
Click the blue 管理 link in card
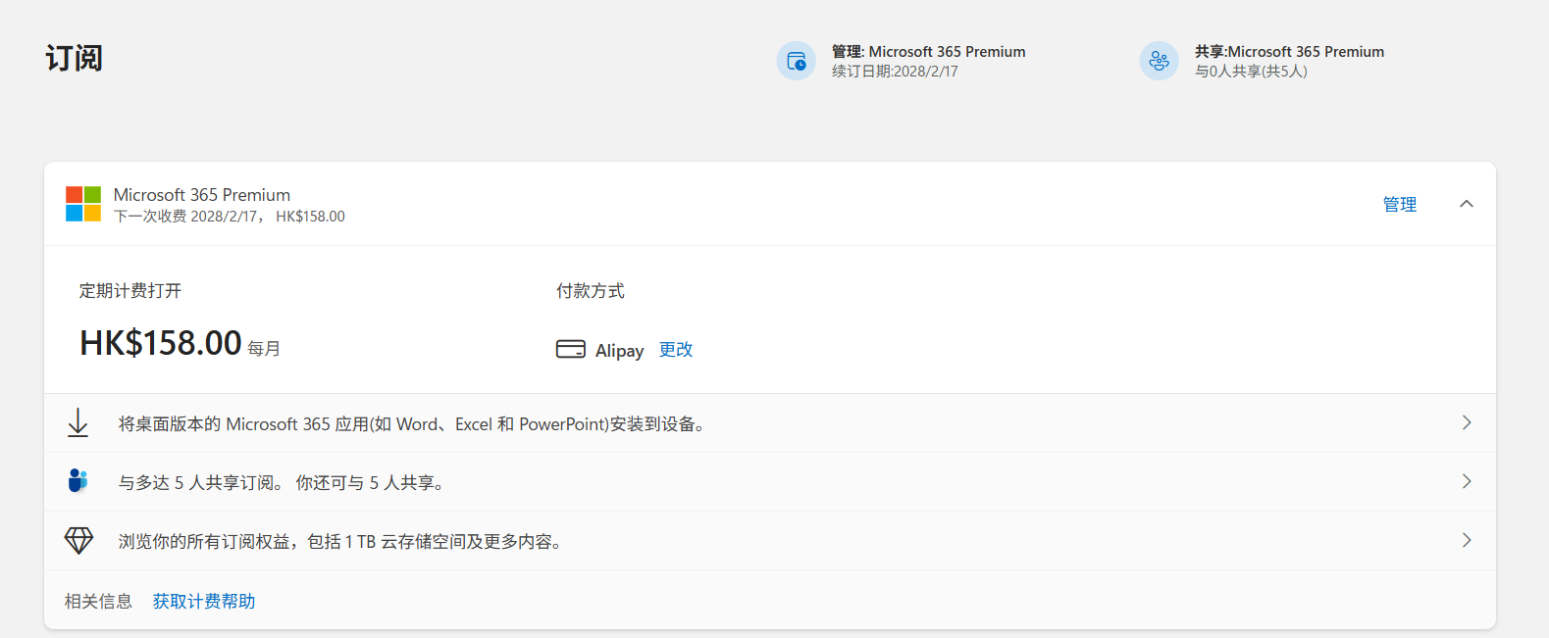pos(1399,204)
